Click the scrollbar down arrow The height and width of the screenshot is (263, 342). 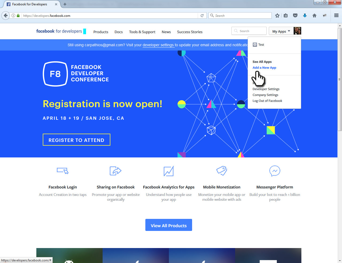tap(340, 261)
